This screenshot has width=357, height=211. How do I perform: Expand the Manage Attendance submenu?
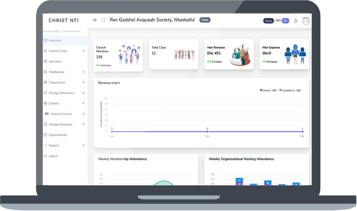tap(83, 93)
